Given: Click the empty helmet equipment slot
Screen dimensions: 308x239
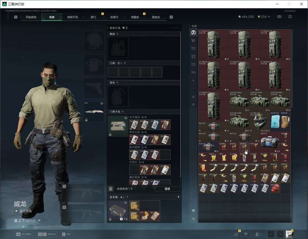Looking at the screenshot, I should [x=94, y=41].
